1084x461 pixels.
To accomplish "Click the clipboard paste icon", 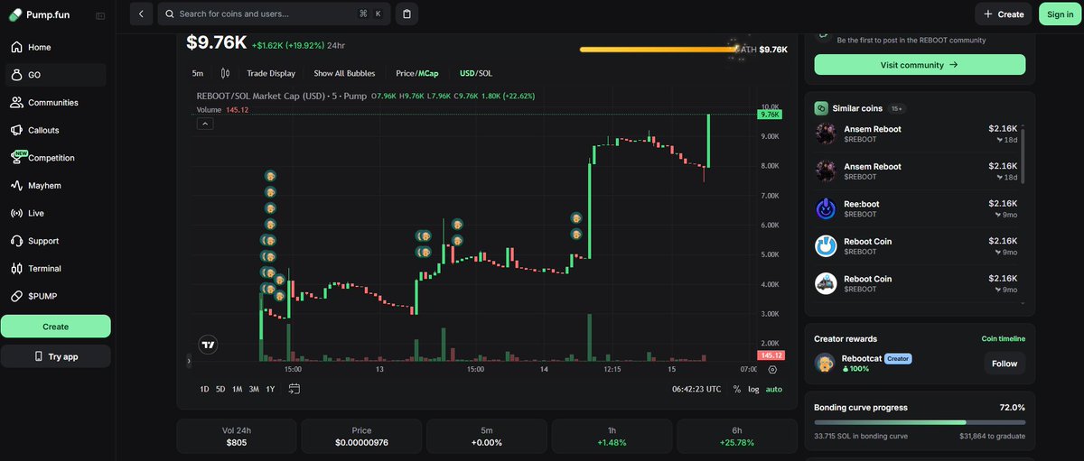I will 406,14.
